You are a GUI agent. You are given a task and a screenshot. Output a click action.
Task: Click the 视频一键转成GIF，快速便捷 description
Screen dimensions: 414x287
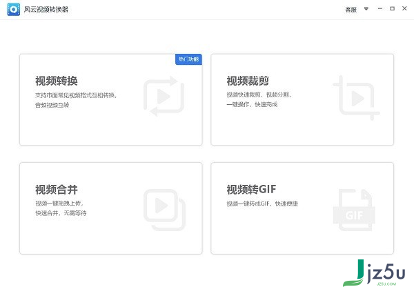click(x=262, y=204)
